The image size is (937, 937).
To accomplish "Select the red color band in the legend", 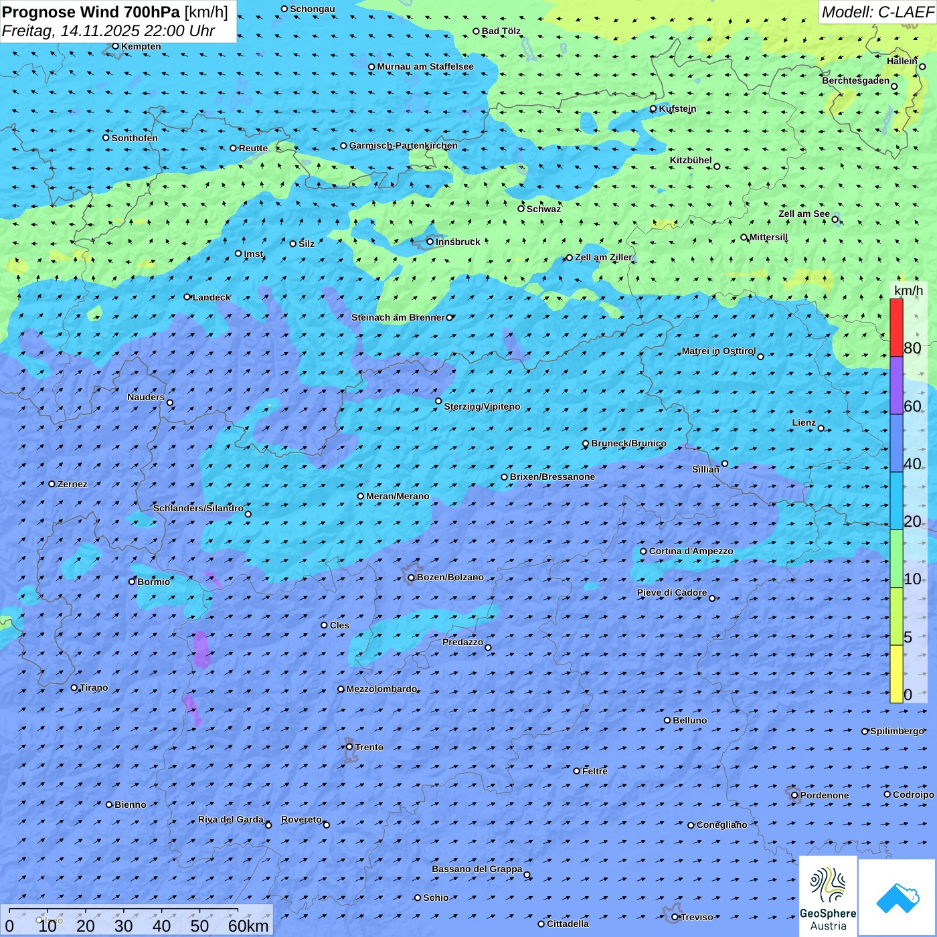I will [896, 327].
